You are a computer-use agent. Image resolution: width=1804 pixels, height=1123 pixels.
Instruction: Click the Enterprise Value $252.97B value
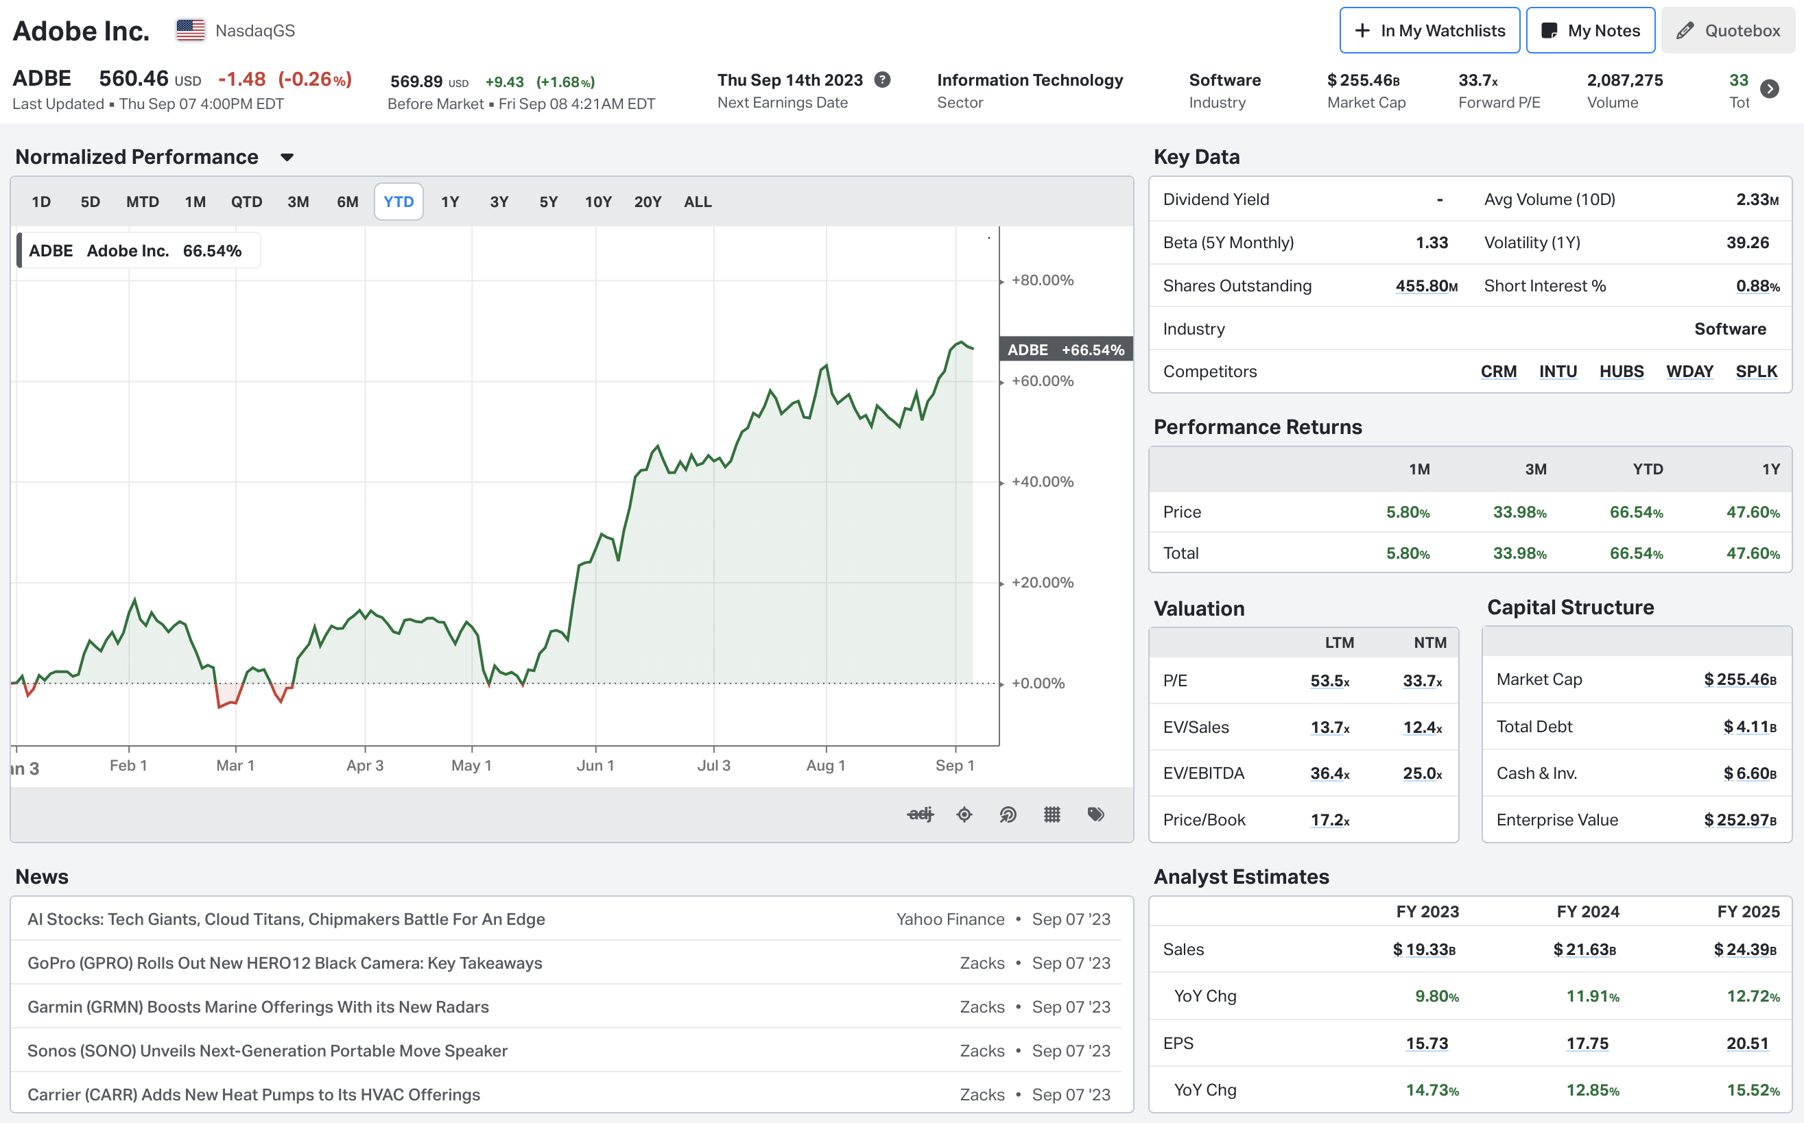point(1740,820)
